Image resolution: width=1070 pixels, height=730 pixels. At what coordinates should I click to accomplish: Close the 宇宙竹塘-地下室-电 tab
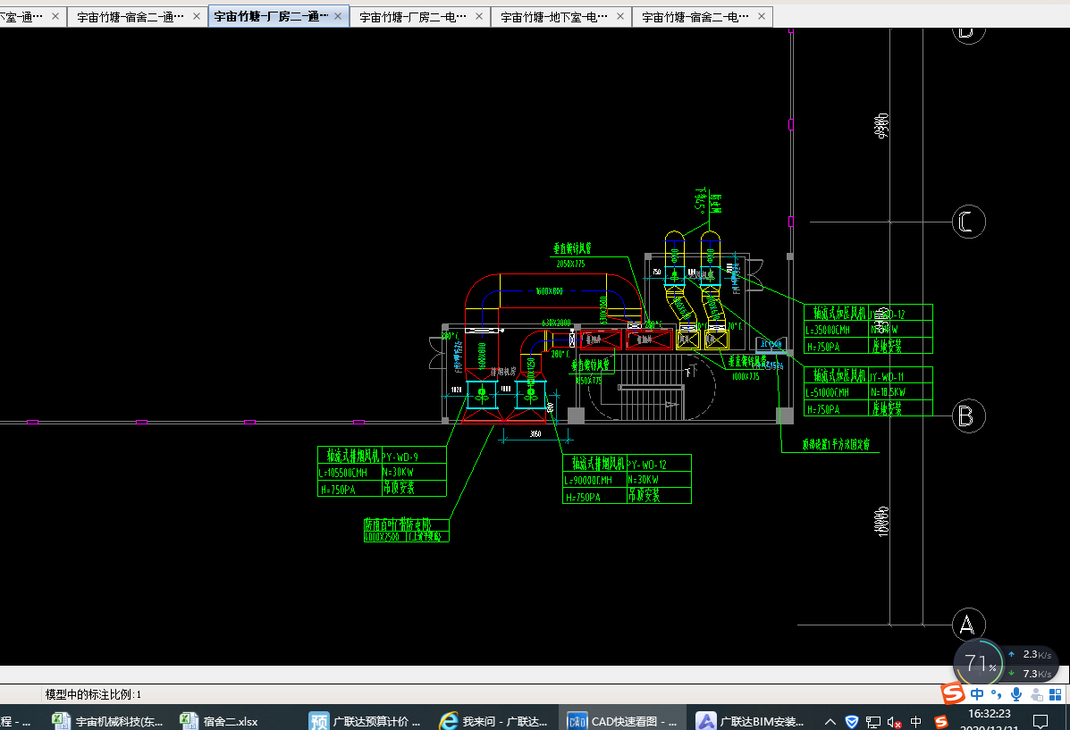click(x=620, y=16)
